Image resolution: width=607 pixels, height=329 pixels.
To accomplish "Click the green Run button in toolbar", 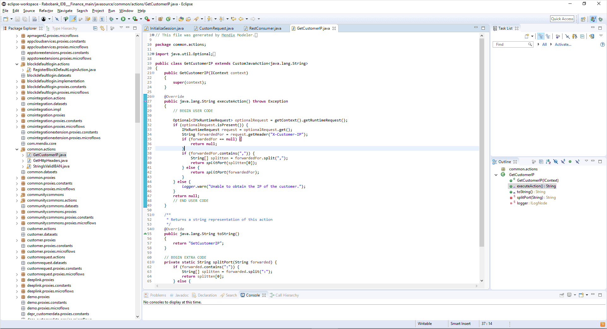I will (123, 19).
